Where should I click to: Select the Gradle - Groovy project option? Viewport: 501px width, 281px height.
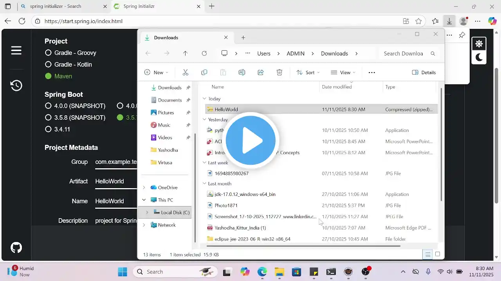(x=70, y=53)
